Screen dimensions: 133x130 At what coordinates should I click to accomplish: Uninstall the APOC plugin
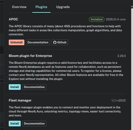pyautogui.click(x=17, y=42)
